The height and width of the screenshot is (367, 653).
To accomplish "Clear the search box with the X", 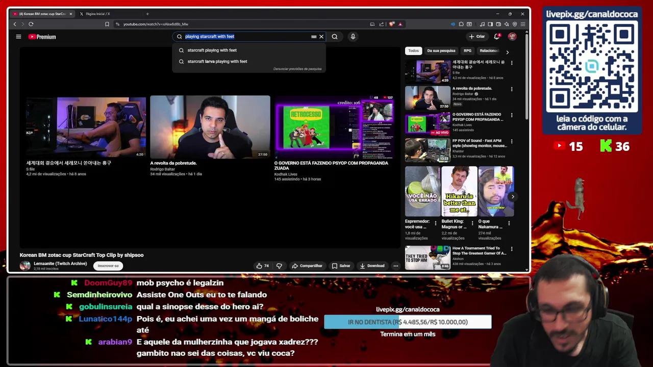I will (321, 37).
